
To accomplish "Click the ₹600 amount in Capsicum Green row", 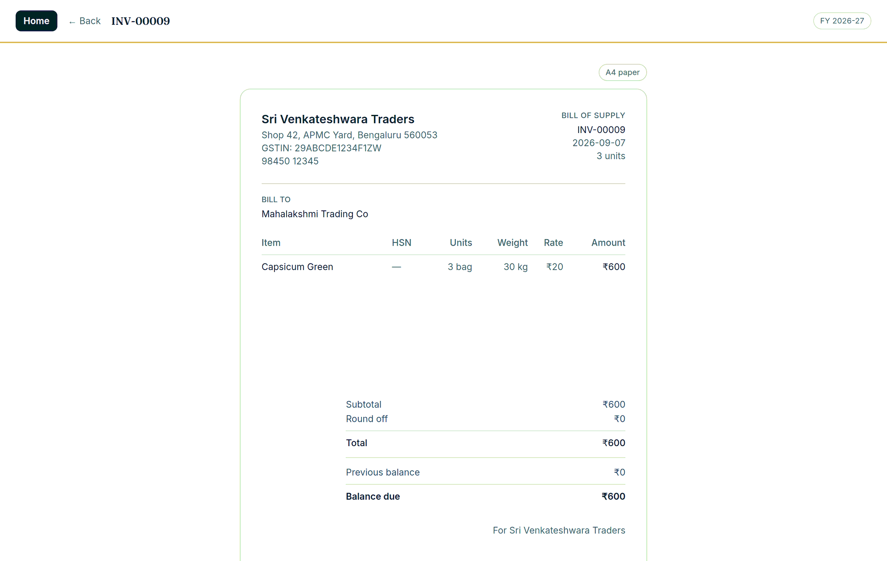I will pyautogui.click(x=614, y=267).
